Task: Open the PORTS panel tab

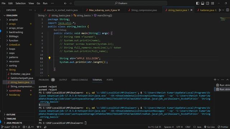Action: [x=110, y=80]
